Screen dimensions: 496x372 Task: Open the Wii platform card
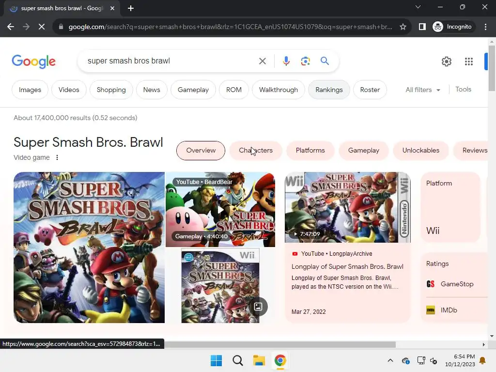(x=450, y=207)
